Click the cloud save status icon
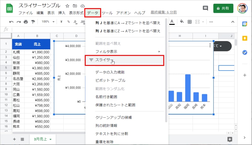The width and height of the screenshot is (252, 145). [83, 6]
